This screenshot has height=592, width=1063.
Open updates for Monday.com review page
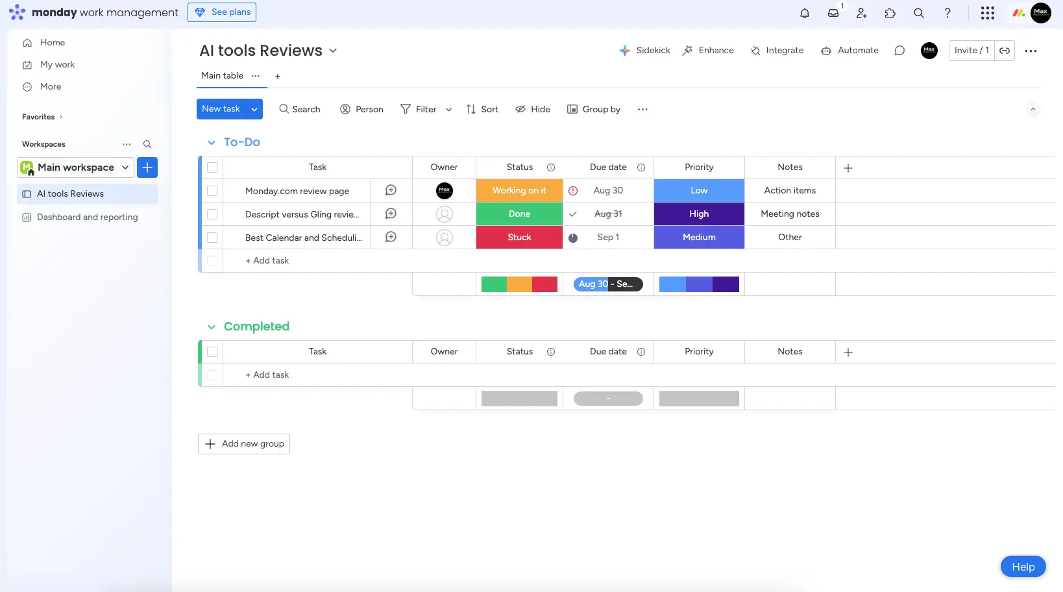click(x=391, y=190)
